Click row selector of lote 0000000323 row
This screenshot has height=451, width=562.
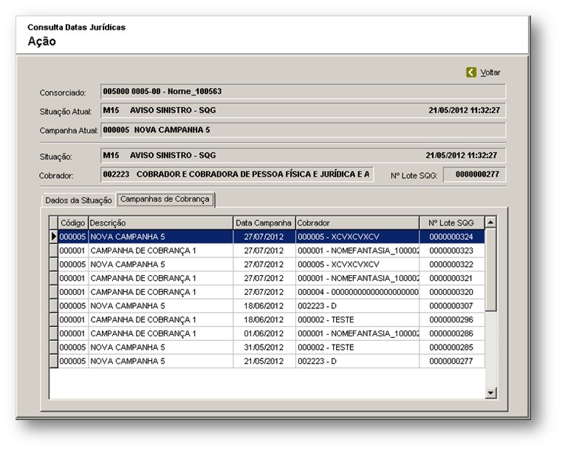coord(54,251)
